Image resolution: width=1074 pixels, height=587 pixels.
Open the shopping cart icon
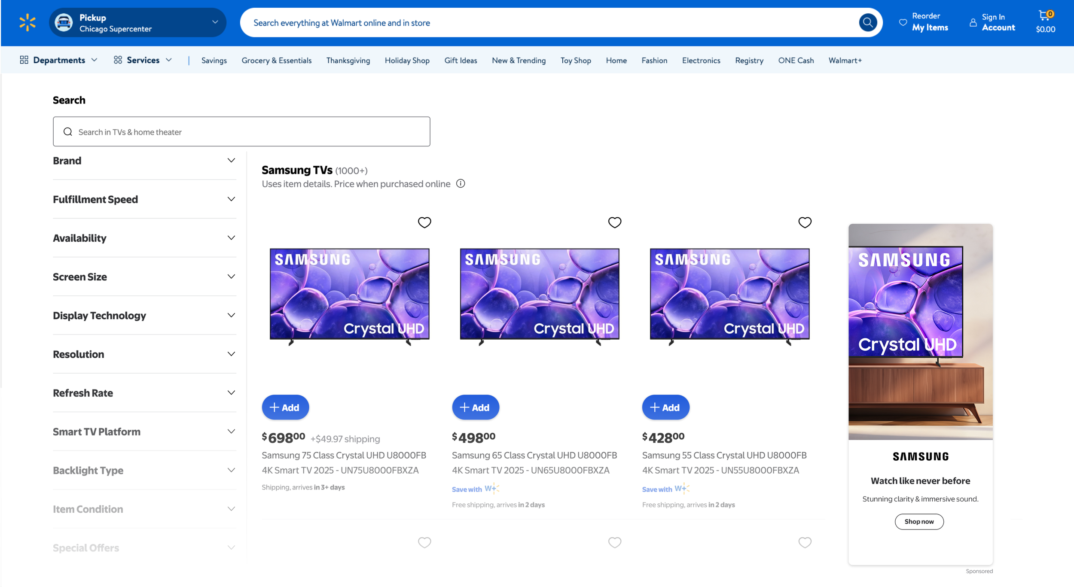pyautogui.click(x=1044, y=16)
